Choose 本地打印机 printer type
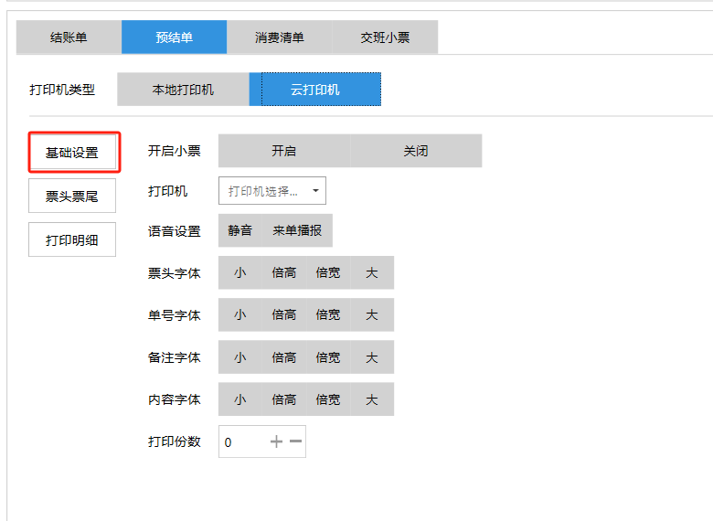This screenshot has height=521, width=713. 183,90
